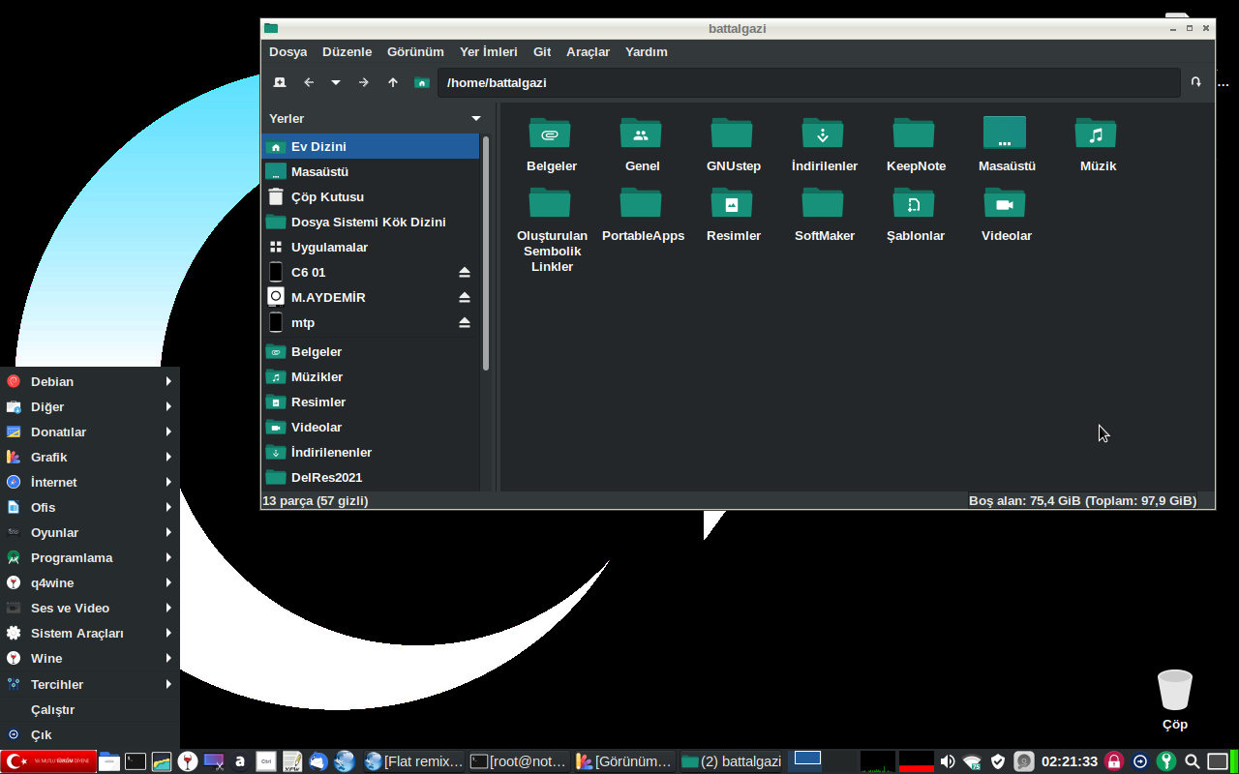The height and width of the screenshot is (774, 1239).
Task: Expand the Programlama submenu
Action: tap(90, 557)
